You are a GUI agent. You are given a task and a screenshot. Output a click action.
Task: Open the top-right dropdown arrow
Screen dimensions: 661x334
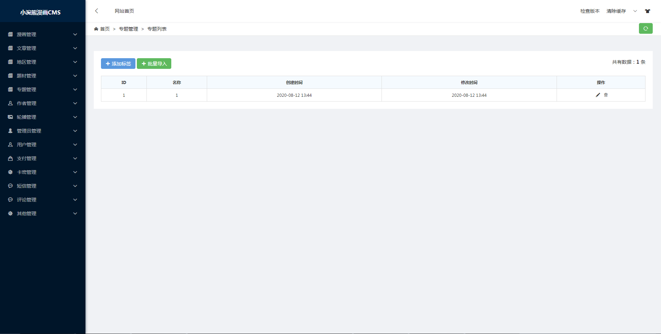pyautogui.click(x=635, y=11)
